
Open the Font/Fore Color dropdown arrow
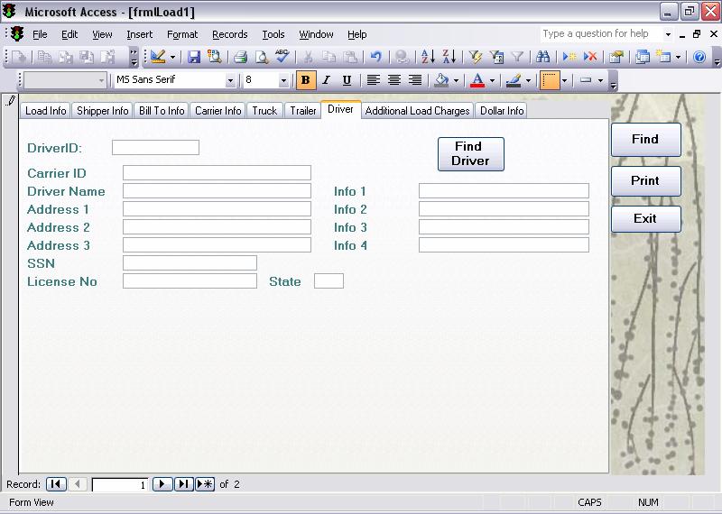click(492, 80)
